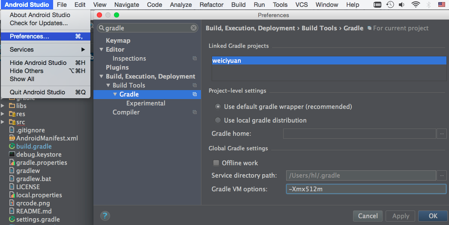This screenshot has height=225, width=449.
Task: Choose About Android Studio
Action: (x=40, y=15)
